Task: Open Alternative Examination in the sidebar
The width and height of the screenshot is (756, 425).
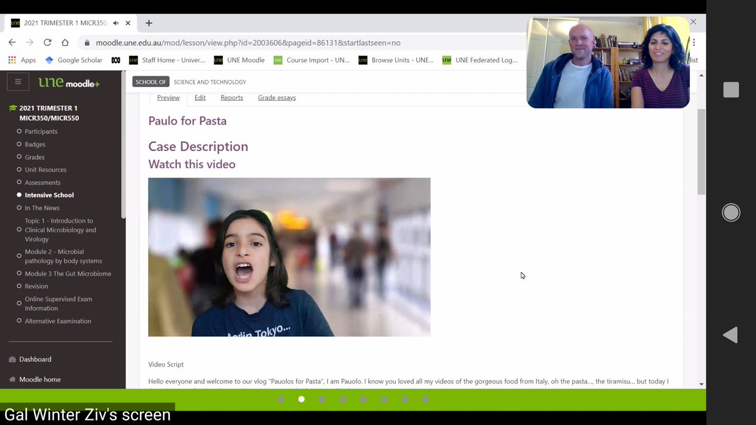Action: pos(58,321)
